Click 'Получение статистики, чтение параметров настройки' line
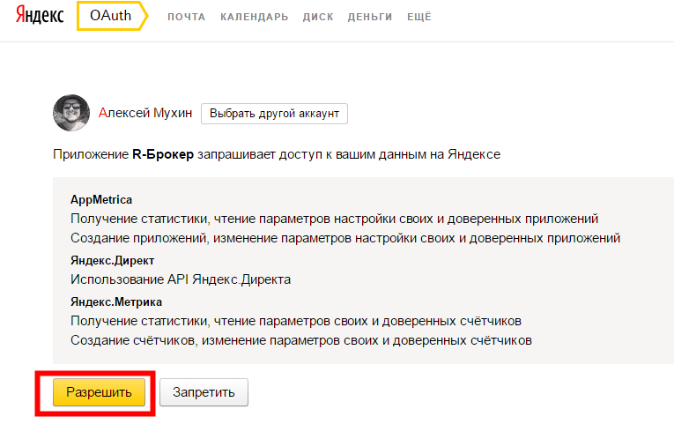 pyautogui.click(x=335, y=219)
